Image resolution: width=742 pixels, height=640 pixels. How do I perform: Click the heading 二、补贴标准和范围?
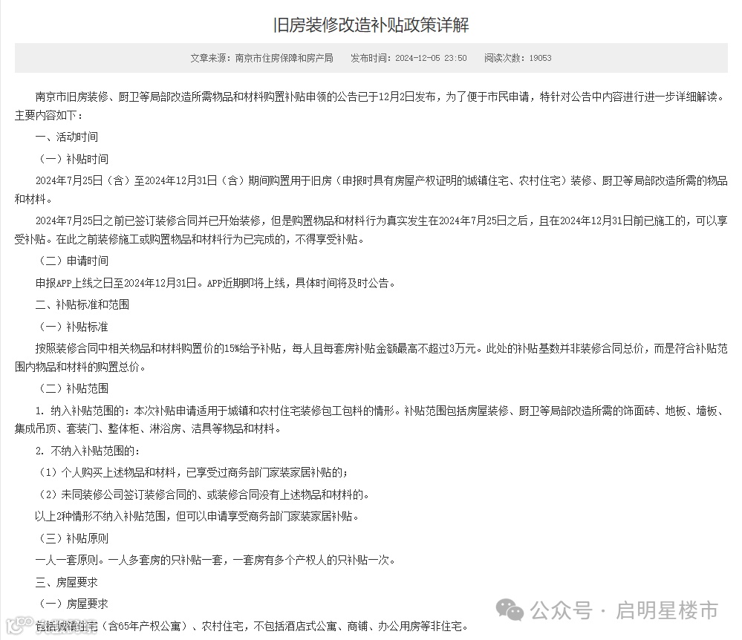tap(82, 304)
